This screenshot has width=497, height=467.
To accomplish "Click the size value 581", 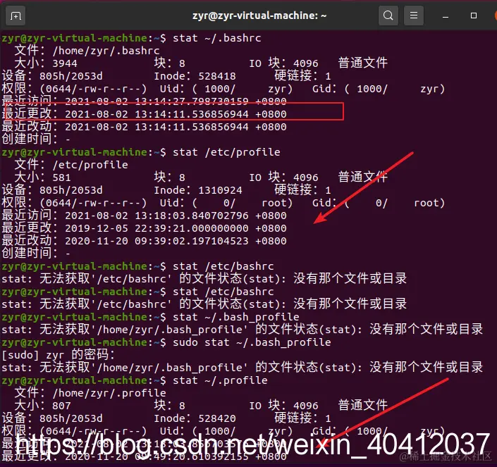I will coord(61,178).
